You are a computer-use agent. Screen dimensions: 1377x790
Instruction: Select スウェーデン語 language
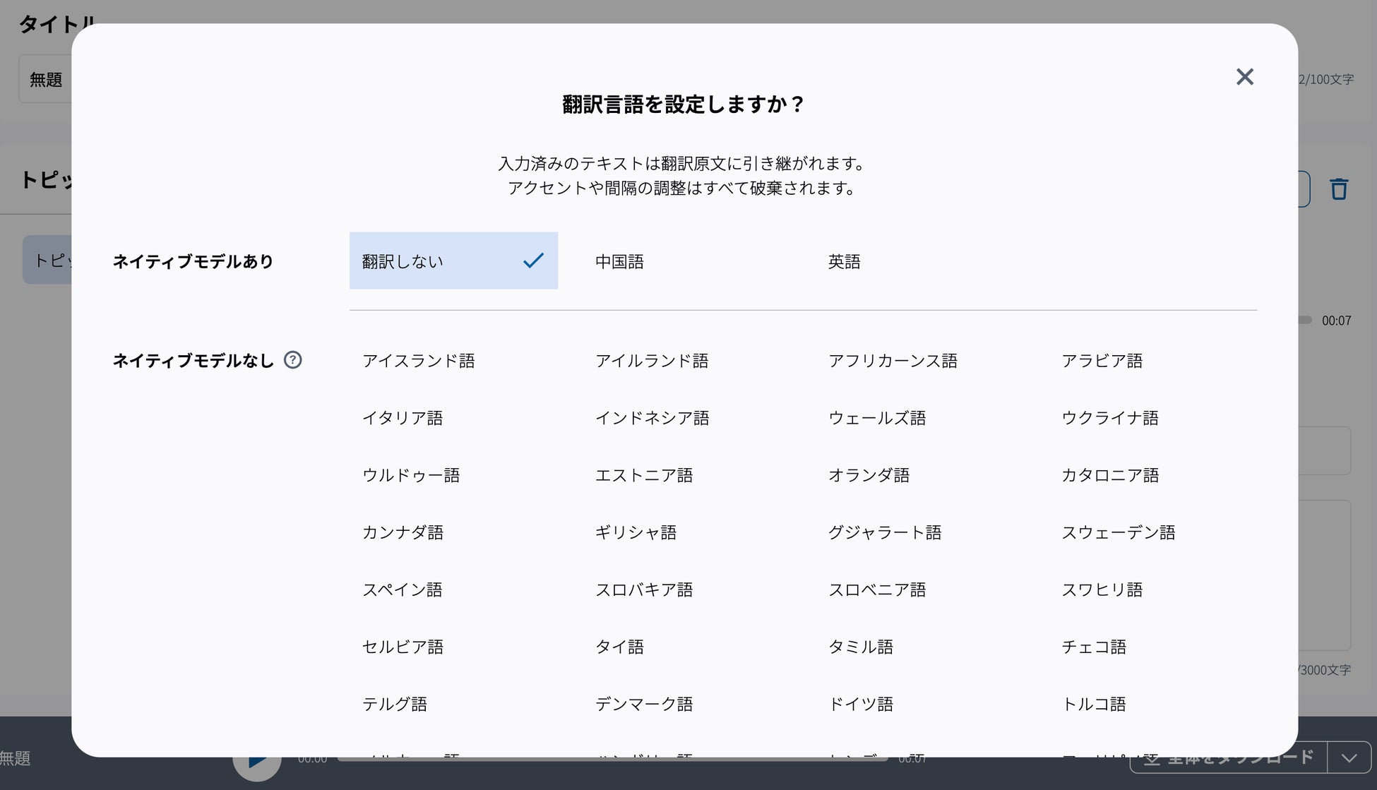(1118, 532)
